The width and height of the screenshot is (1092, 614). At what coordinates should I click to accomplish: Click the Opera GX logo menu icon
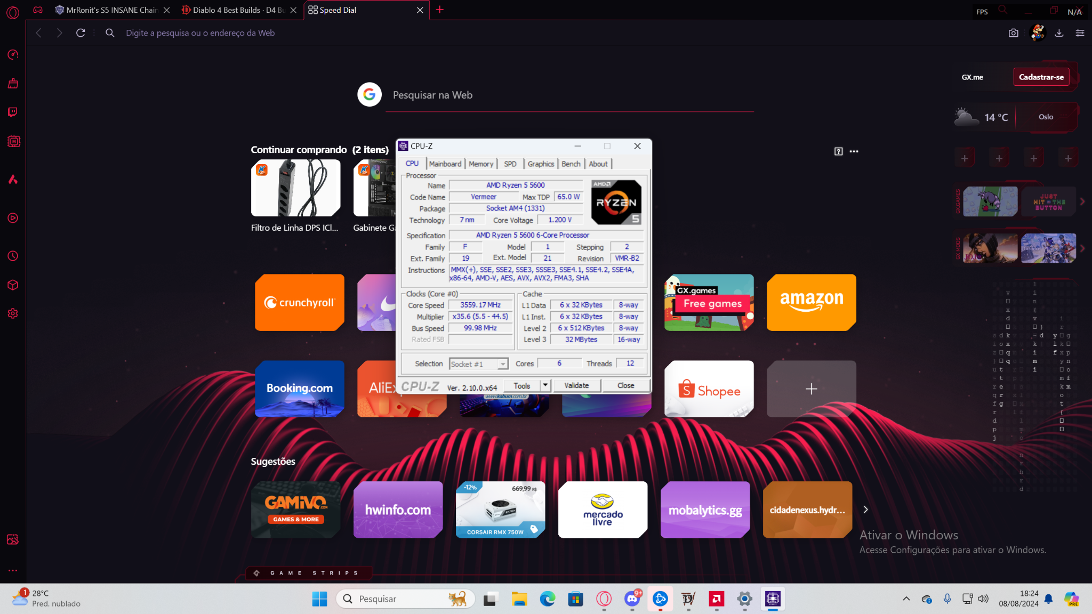13,12
